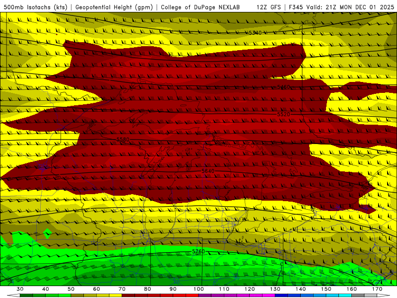Screen dimensions: 397x298
Task: Click the 110 value on the color scale
Action: coord(224,289)
